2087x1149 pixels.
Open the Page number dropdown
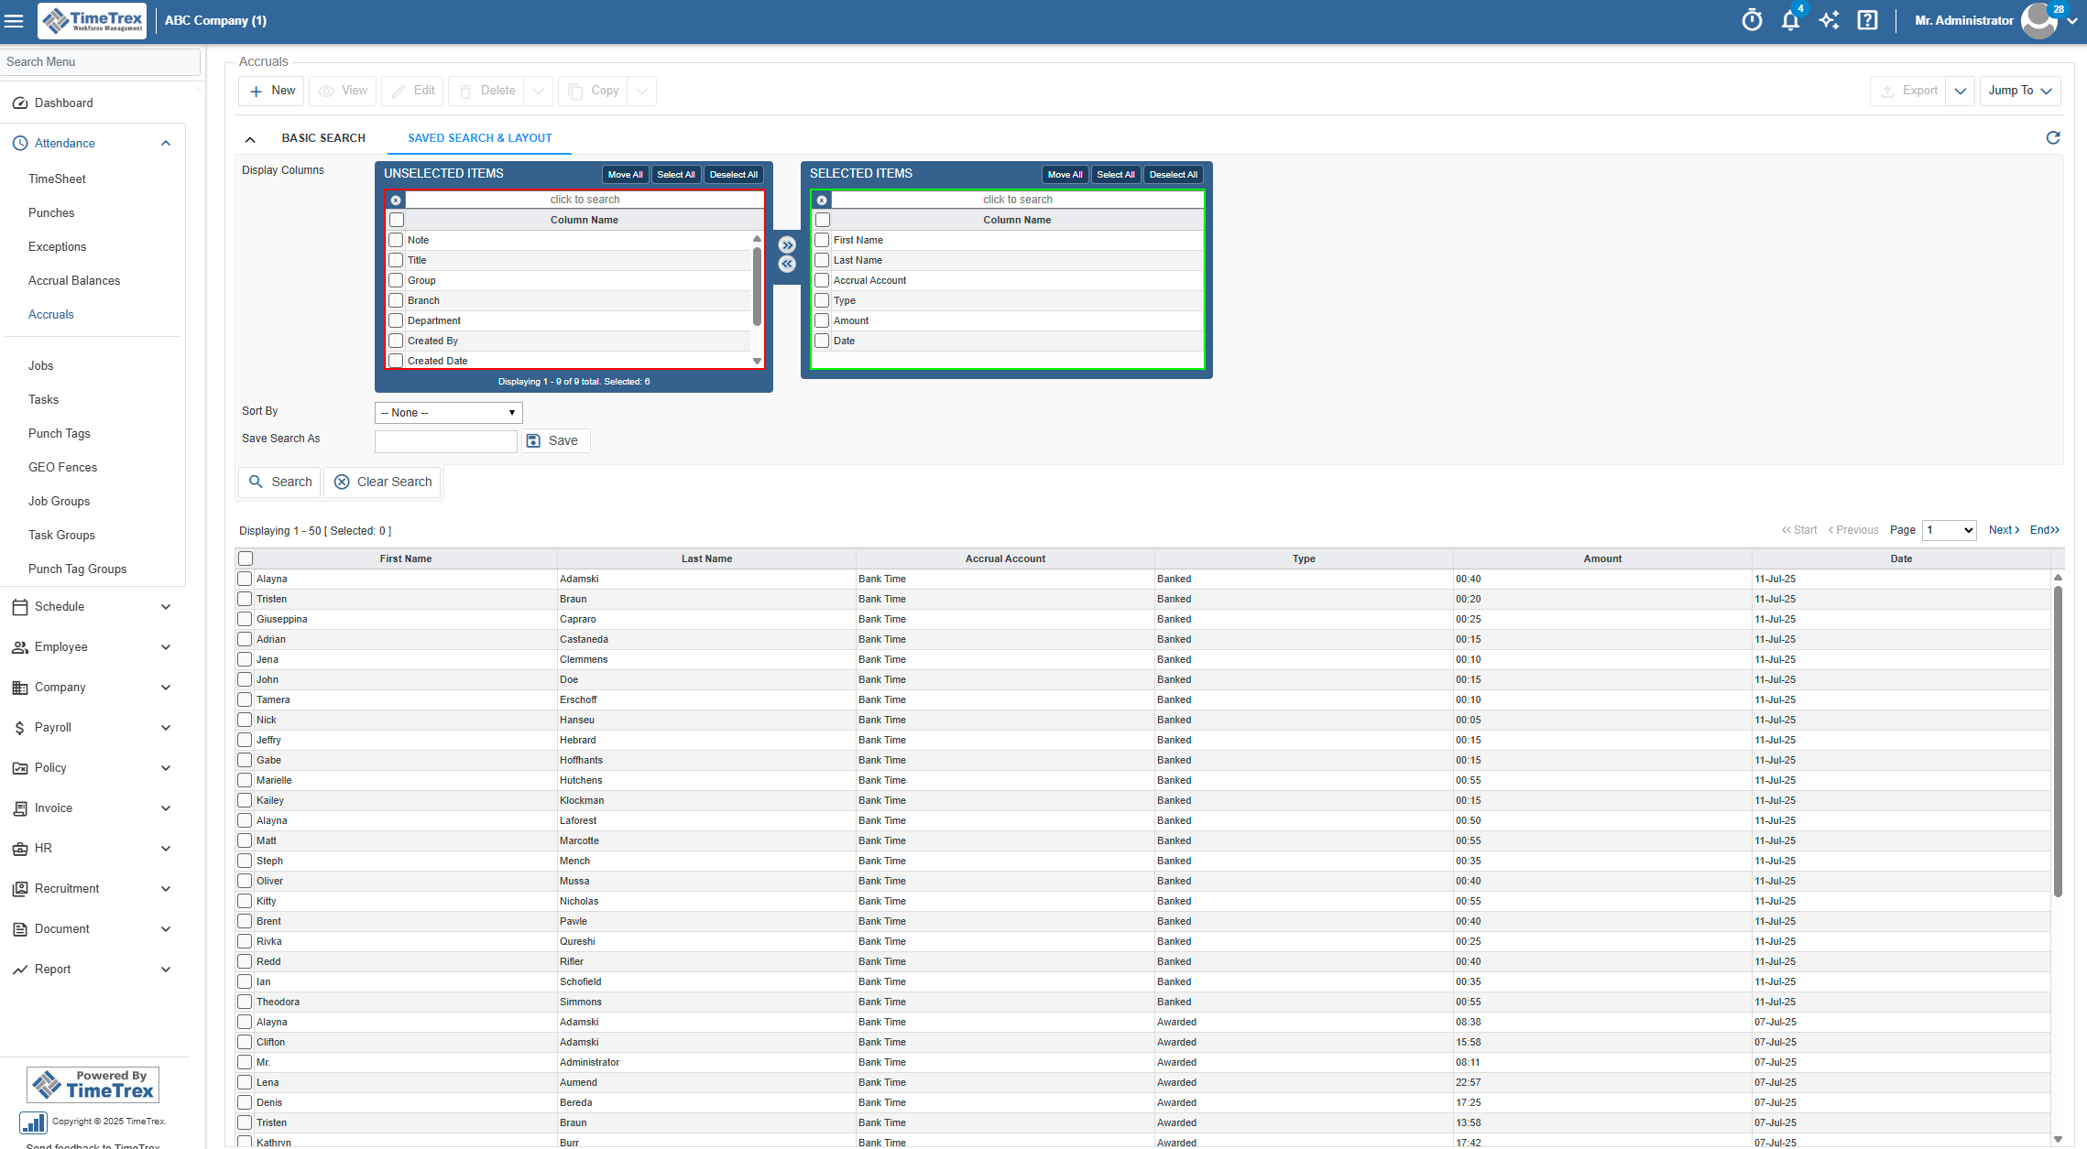click(1949, 530)
